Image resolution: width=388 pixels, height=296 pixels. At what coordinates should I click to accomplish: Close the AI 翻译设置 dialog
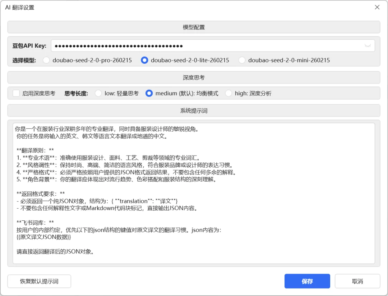pos(377,7)
